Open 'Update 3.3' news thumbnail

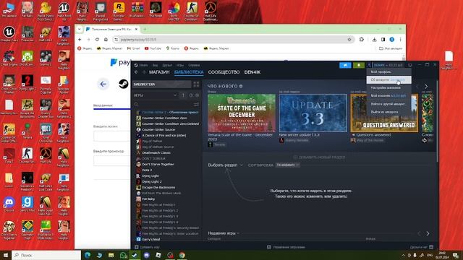point(313,113)
